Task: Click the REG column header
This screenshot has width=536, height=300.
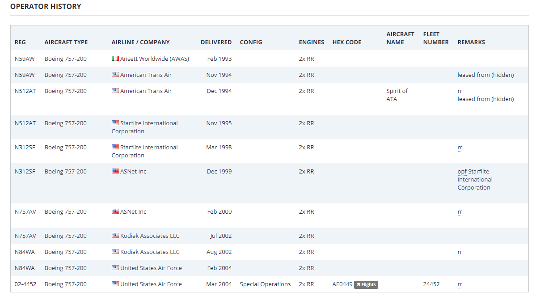Action: click(20, 42)
